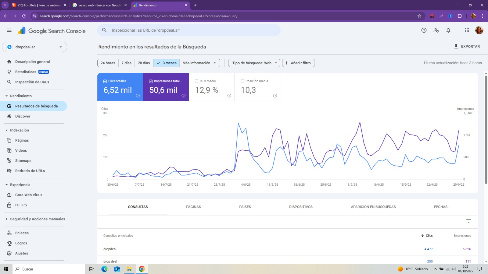488x274 pixels.
Task: Click the EXPORTAR download button
Action: click(467, 47)
